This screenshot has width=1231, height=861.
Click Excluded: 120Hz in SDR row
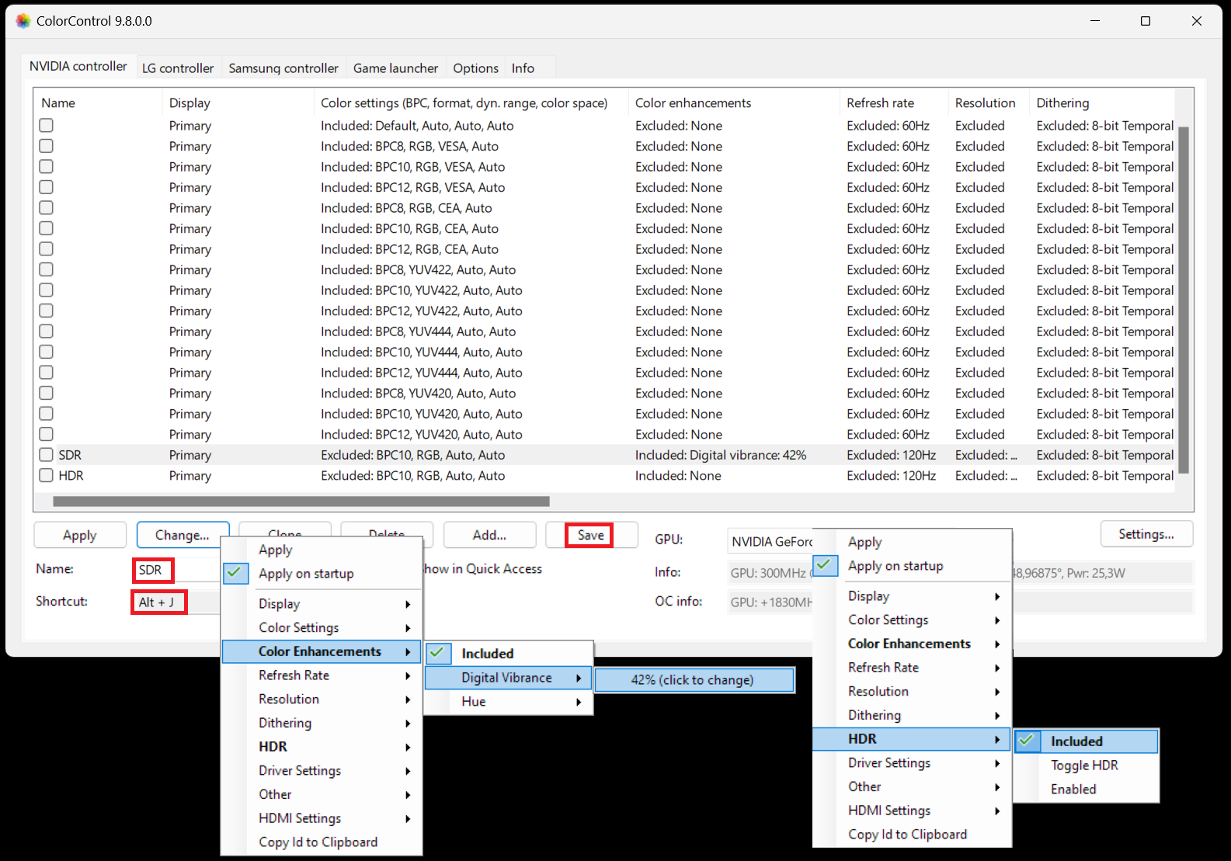coord(891,455)
